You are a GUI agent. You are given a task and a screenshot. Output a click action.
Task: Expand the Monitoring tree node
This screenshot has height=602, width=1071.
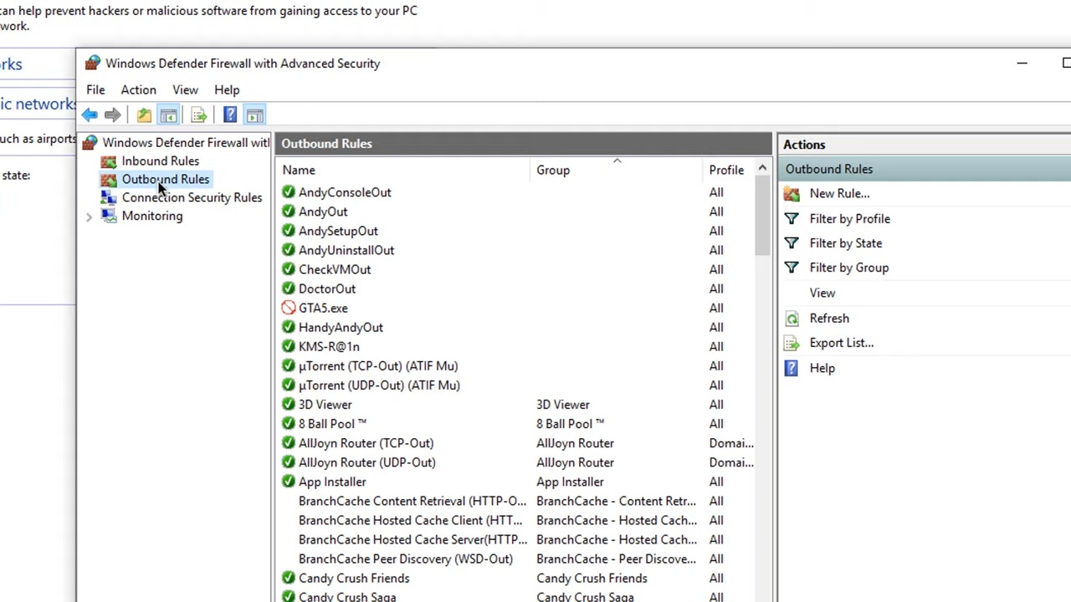pos(89,217)
